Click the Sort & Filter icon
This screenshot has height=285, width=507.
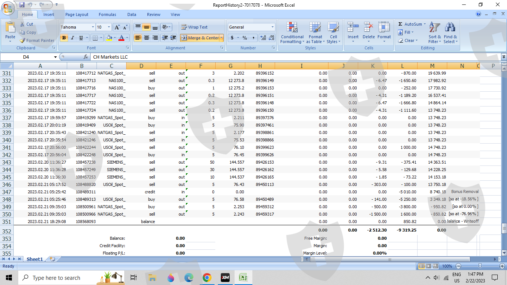434,28
